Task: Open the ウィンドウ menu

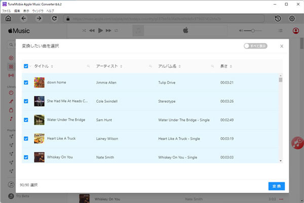Action: click(x=37, y=11)
